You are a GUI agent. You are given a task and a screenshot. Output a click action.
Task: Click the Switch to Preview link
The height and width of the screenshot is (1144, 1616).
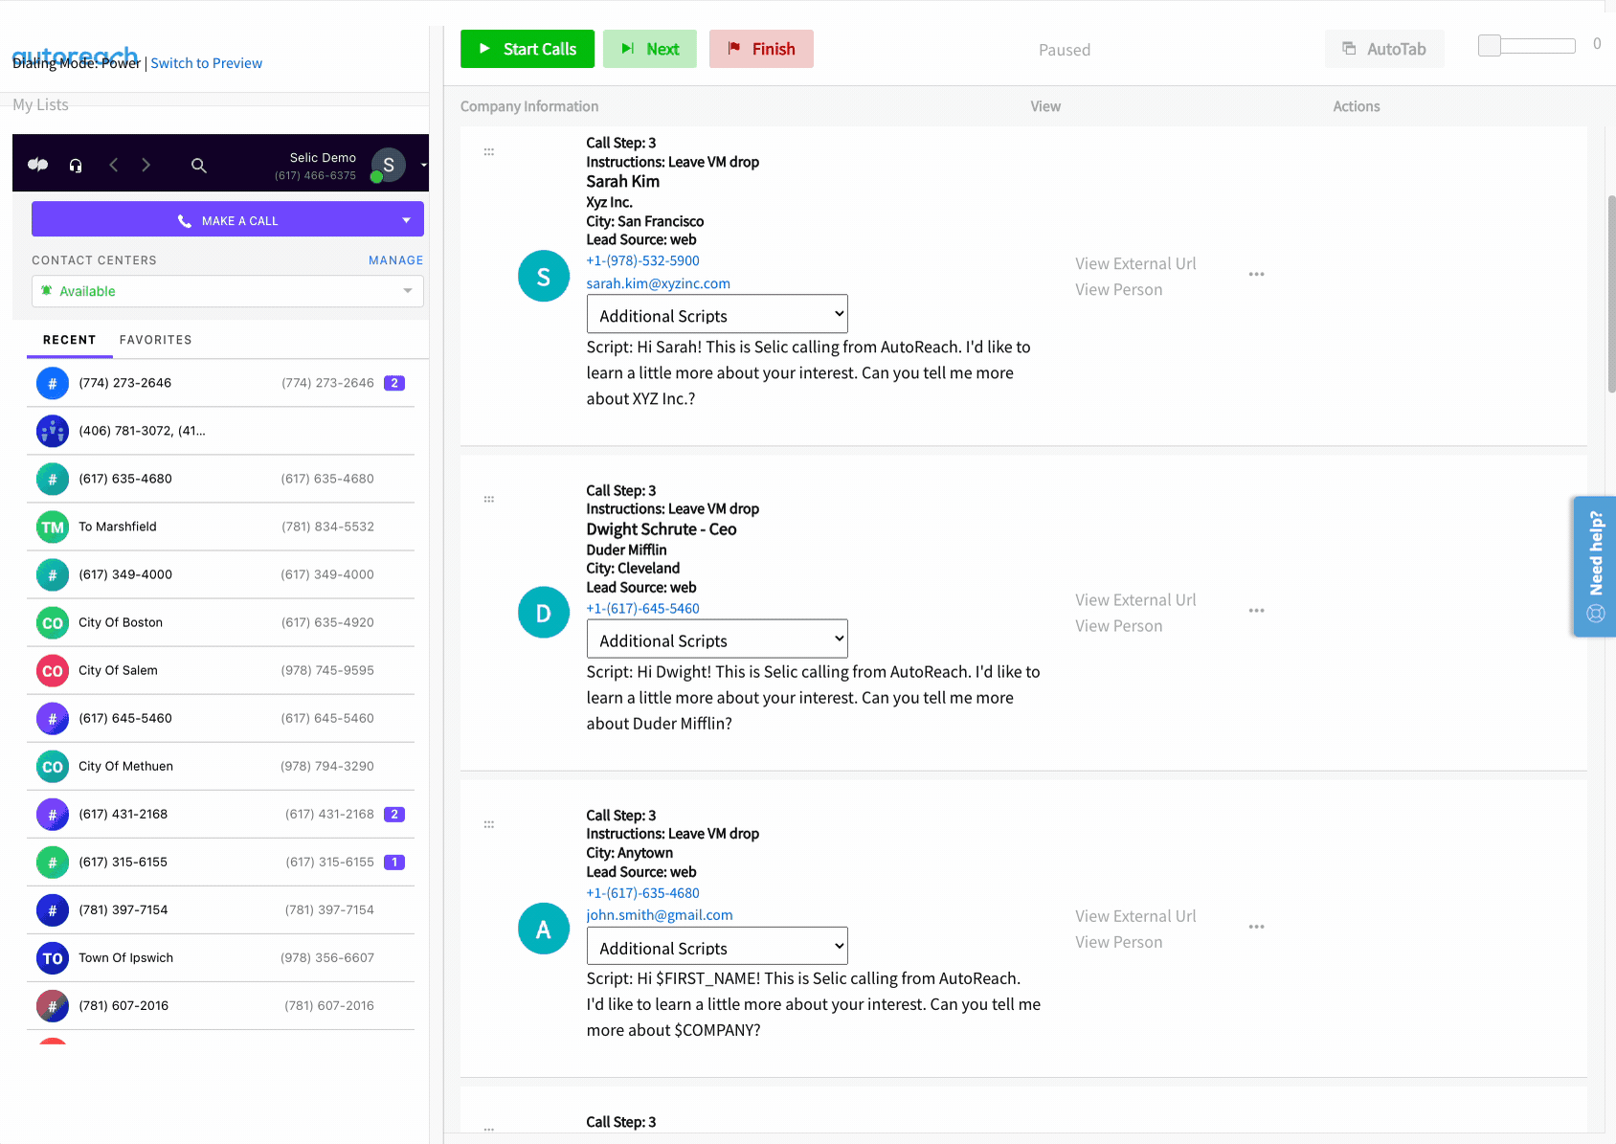[x=206, y=63]
